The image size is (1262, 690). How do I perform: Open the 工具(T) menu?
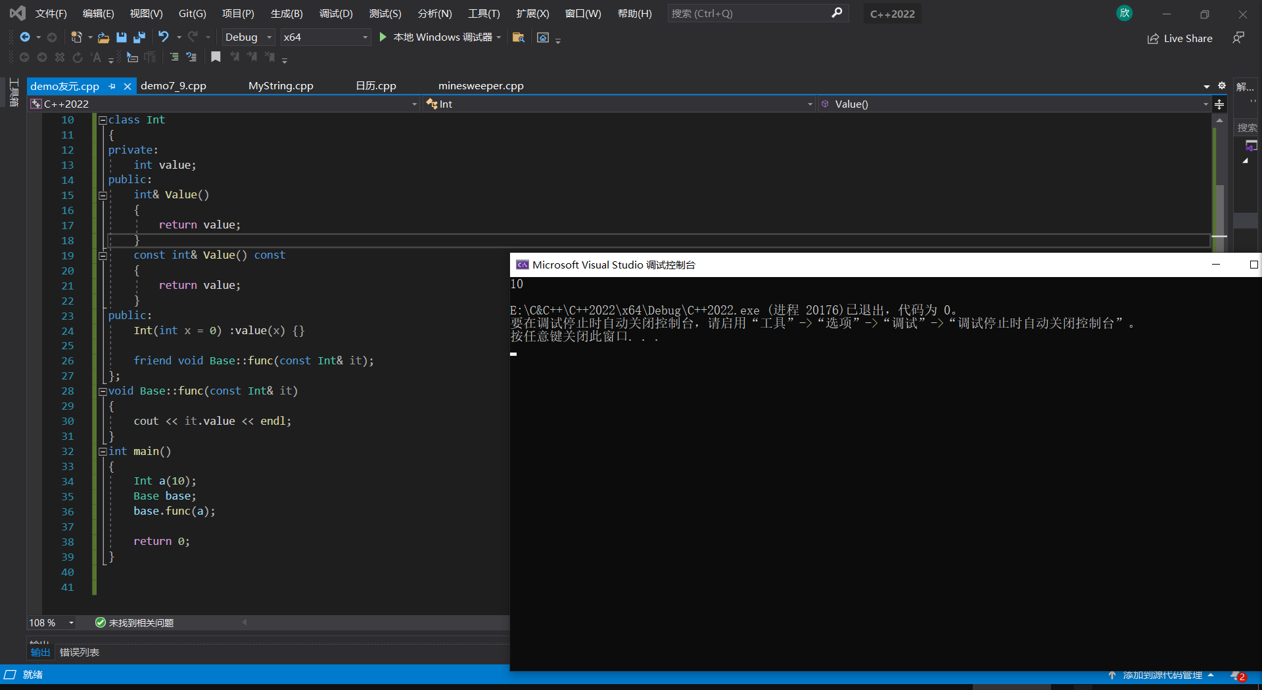tap(484, 14)
